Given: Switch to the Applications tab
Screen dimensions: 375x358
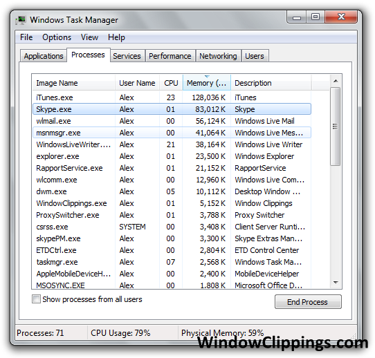Looking at the screenshot, I should point(44,56).
